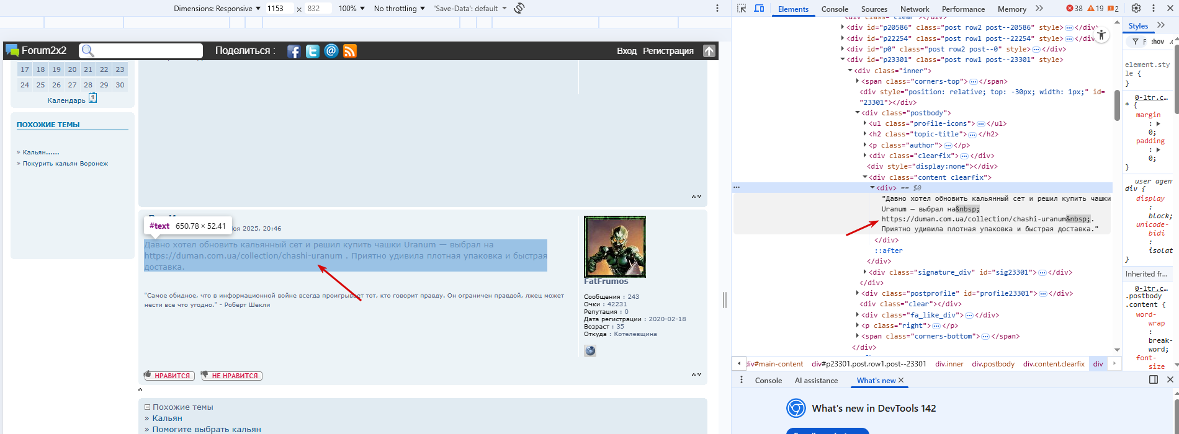1179x434 pixels.
Task: Click the issues count 2 indicator
Action: click(1113, 8)
